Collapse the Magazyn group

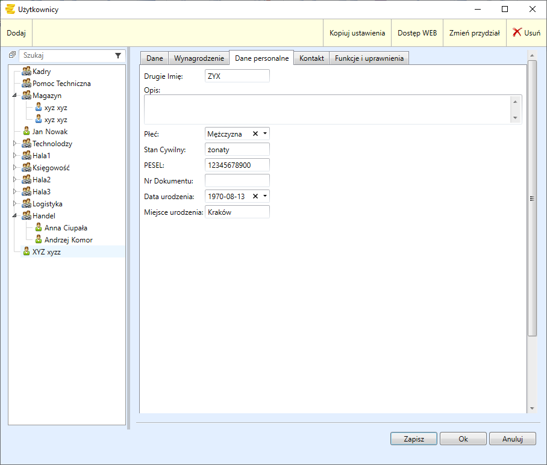[x=14, y=96]
